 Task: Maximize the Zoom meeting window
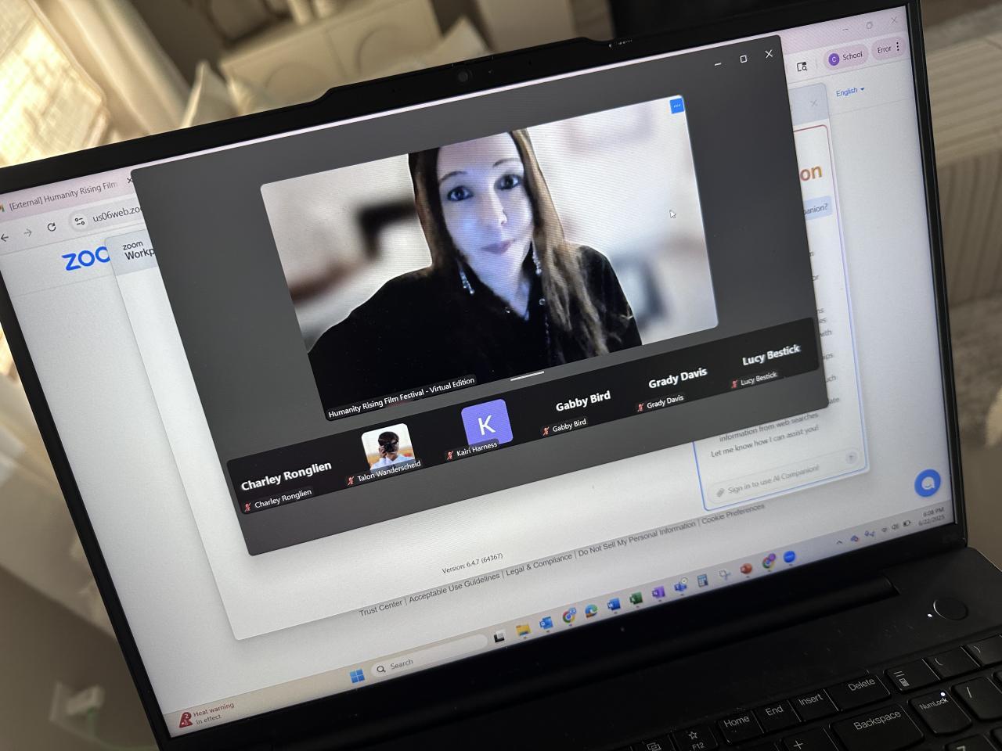(x=743, y=59)
